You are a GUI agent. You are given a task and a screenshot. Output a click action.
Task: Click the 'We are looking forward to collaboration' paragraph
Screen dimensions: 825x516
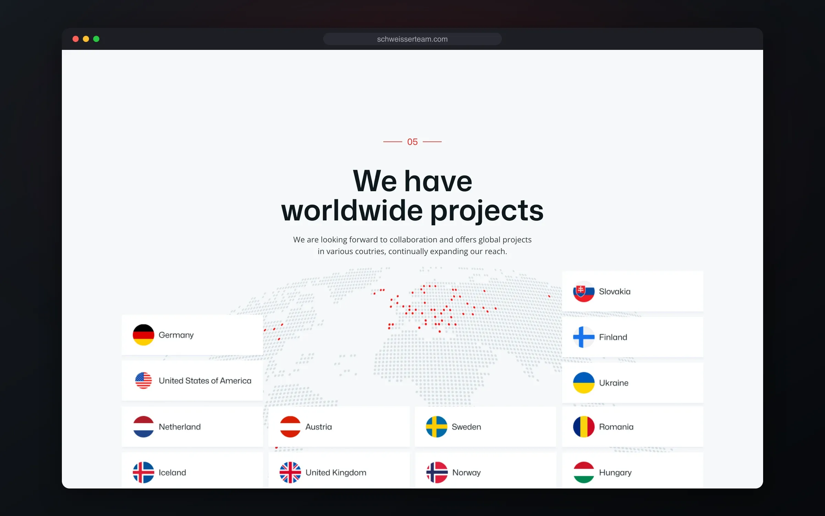pos(412,245)
